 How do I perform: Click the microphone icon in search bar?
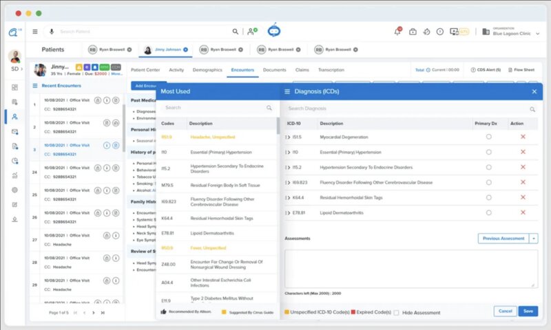[51, 32]
